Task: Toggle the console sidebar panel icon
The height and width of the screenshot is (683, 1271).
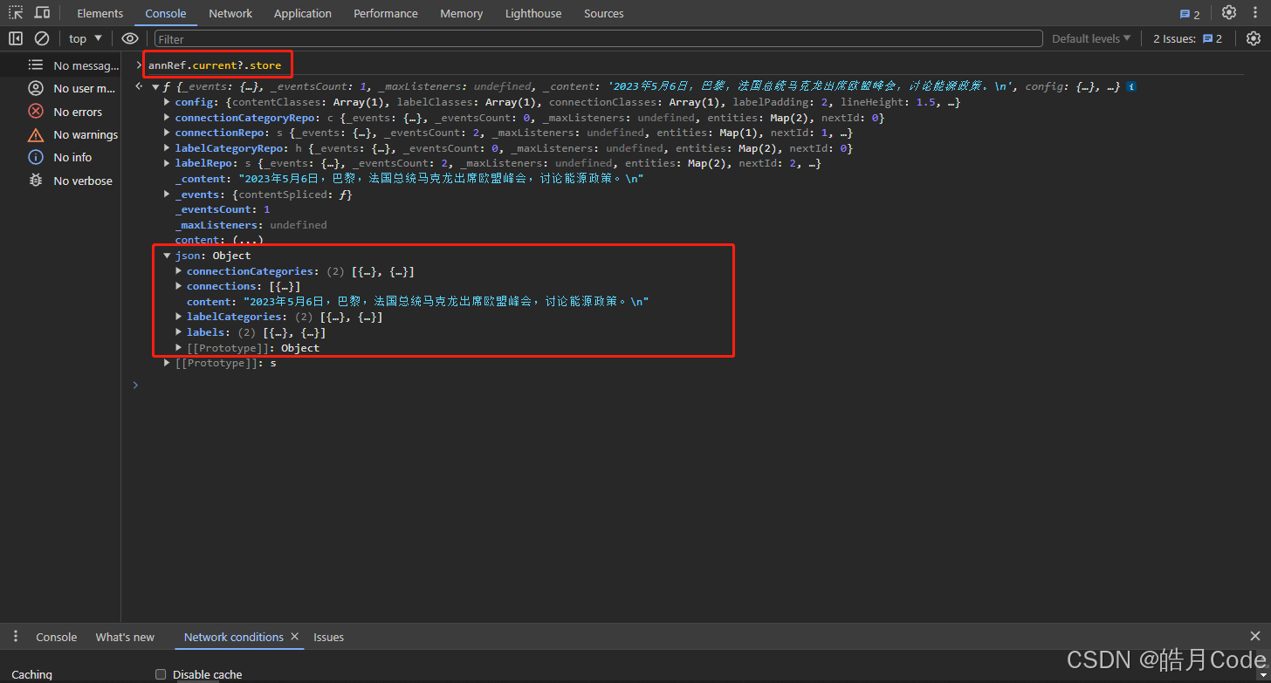Action: tap(16, 38)
